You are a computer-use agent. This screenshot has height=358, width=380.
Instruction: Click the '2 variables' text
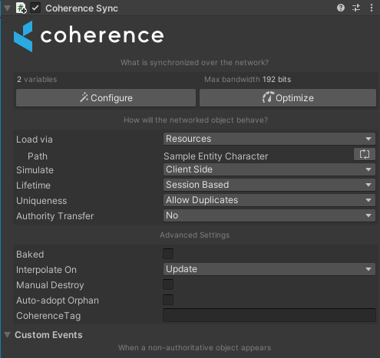(x=37, y=80)
